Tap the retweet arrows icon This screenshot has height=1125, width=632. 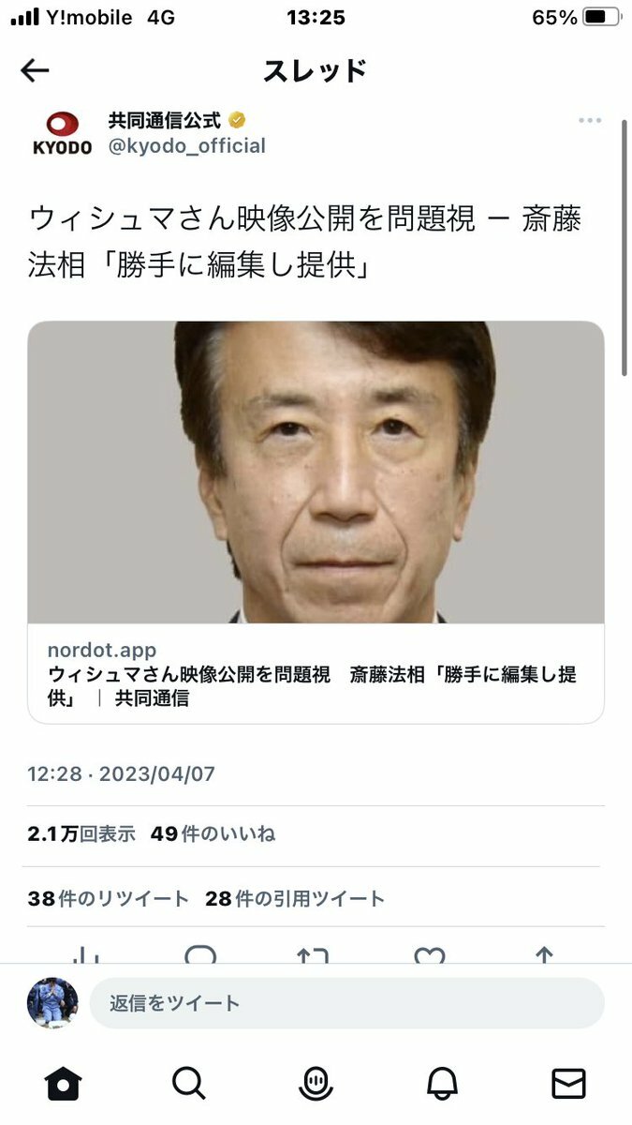pos(313,955)
